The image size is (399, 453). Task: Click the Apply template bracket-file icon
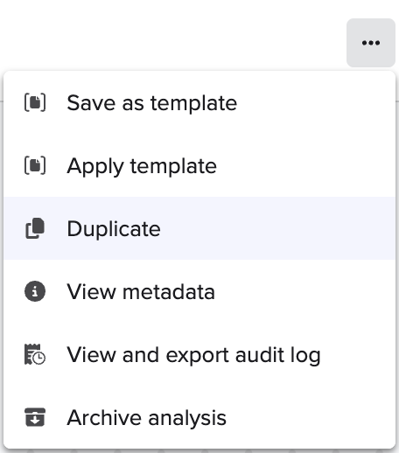point(35,165)
